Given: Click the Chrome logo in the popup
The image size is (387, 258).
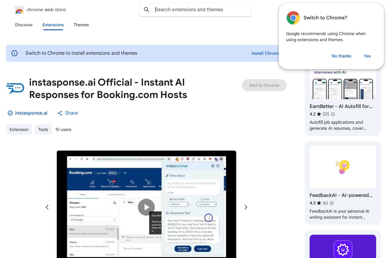Looking at the screenshot, I should (293, 18).
